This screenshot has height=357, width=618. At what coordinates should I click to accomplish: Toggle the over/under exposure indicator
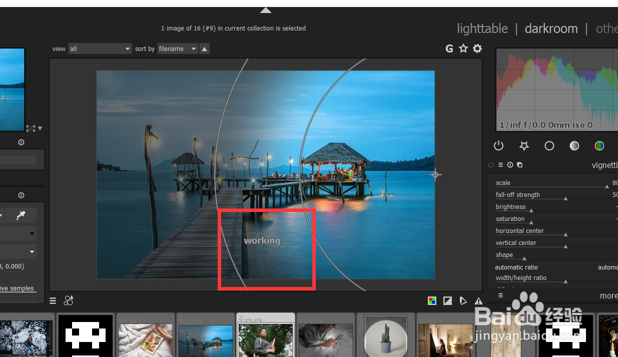[447, 300]
